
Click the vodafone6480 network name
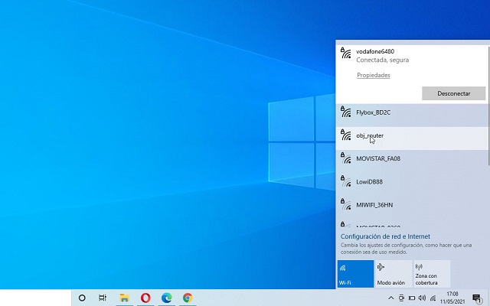tap(375, 51)
